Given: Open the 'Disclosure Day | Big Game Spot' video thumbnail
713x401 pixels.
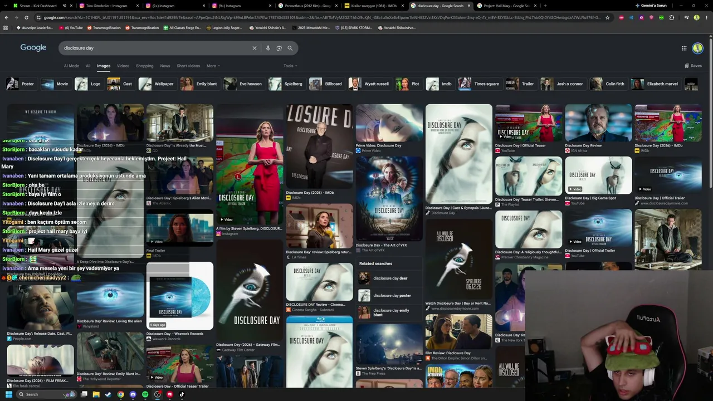Looking at the screenshot, I should pyautogui.click(x=598, y=175).
